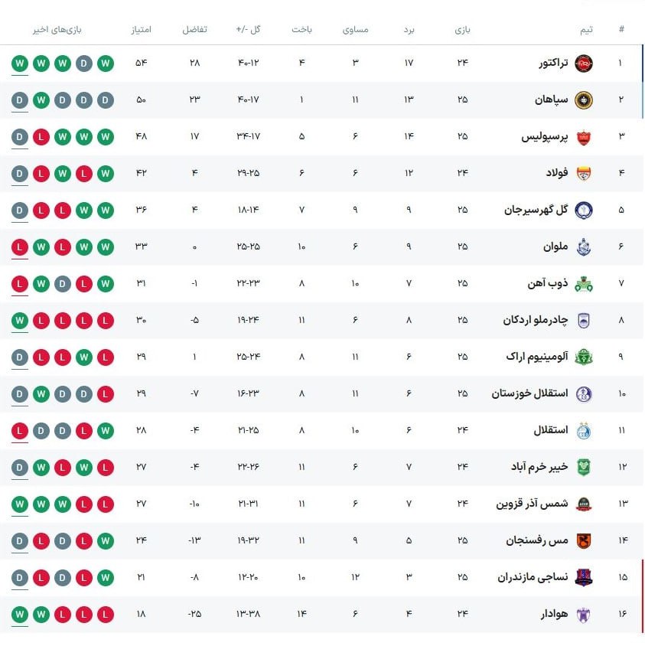Click the Malavan club logo
645x646 pixels.
[x=583, y=246]
